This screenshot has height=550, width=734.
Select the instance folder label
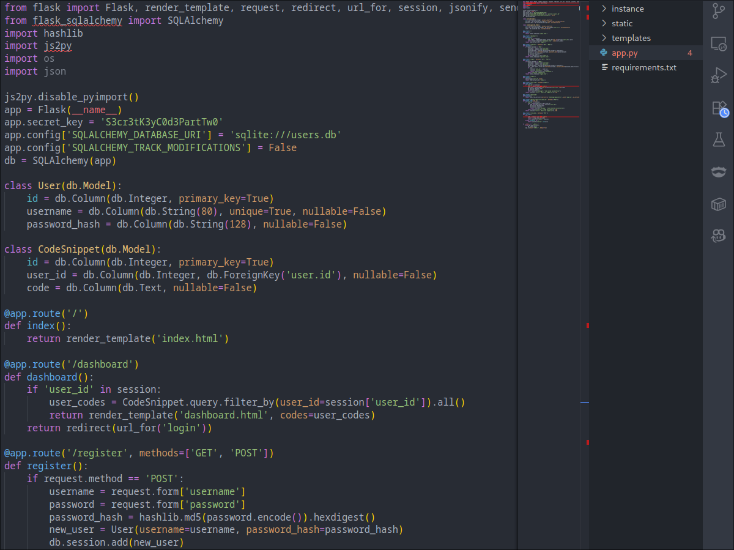628,9
